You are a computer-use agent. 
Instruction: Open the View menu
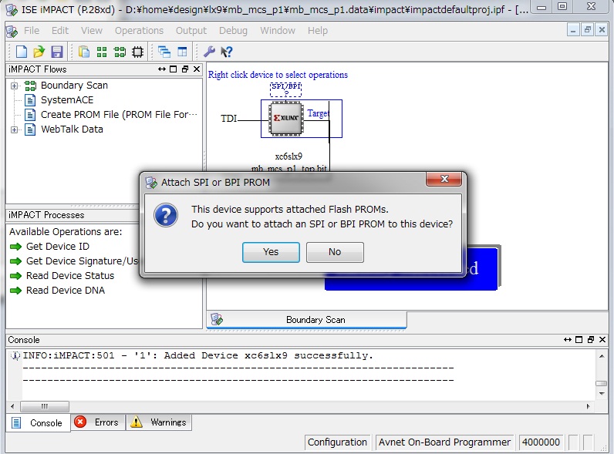[x=92, y=31]
